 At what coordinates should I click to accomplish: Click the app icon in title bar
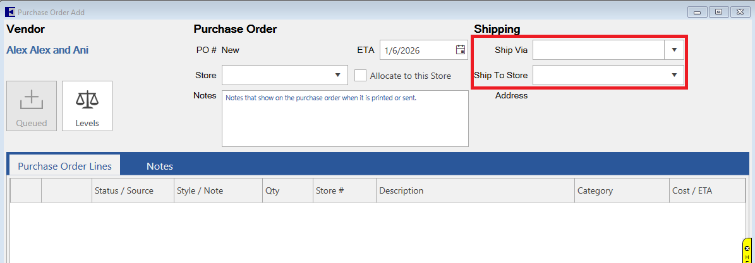10,12
